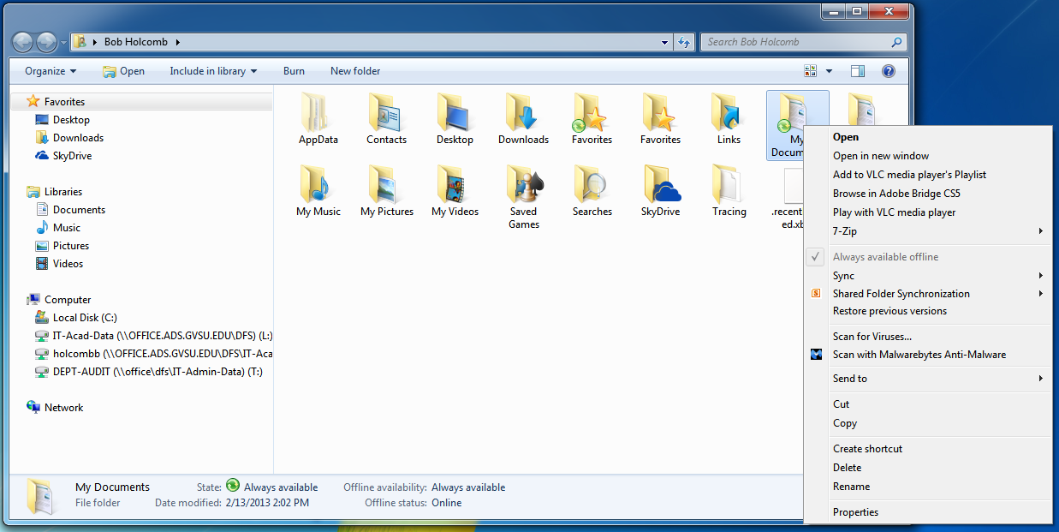Select the My Music folder icon

click(x=318, y=184)
